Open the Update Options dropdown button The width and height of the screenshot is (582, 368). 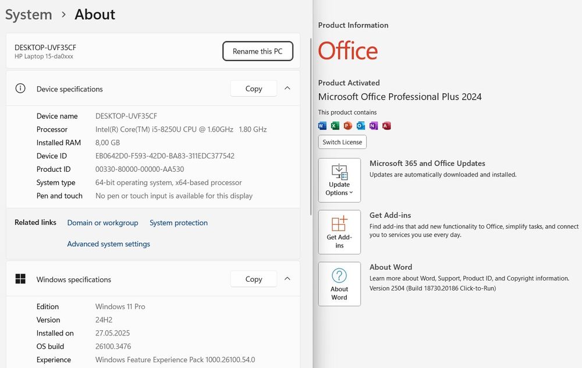click(x=339, y=180)
